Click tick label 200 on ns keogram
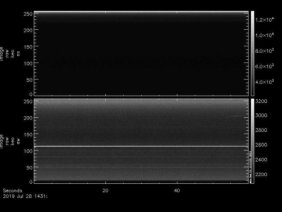282x212 pixels. (x=28, y=30)
